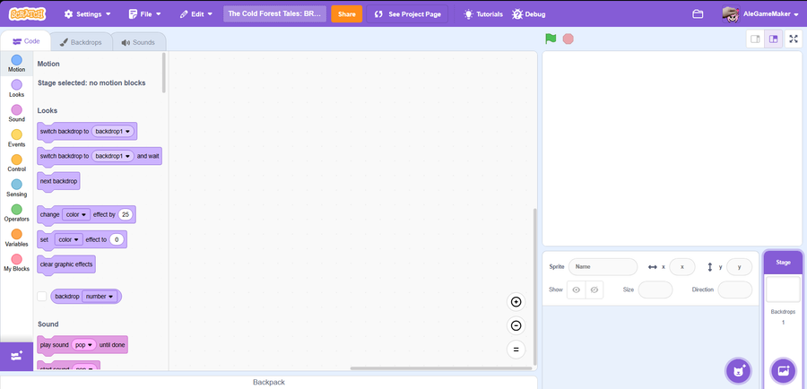This screenshot has height=389, width=807.
Task: Open number dropdown in backdrop reporter
Action: (x=100, y=297)
